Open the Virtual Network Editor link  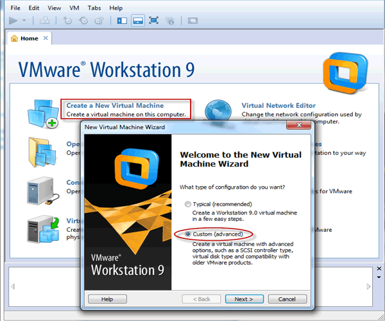click(278, 105)
